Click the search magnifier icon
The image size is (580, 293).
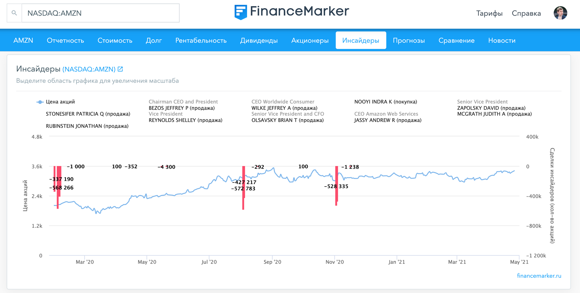click(x=14, y=13)
